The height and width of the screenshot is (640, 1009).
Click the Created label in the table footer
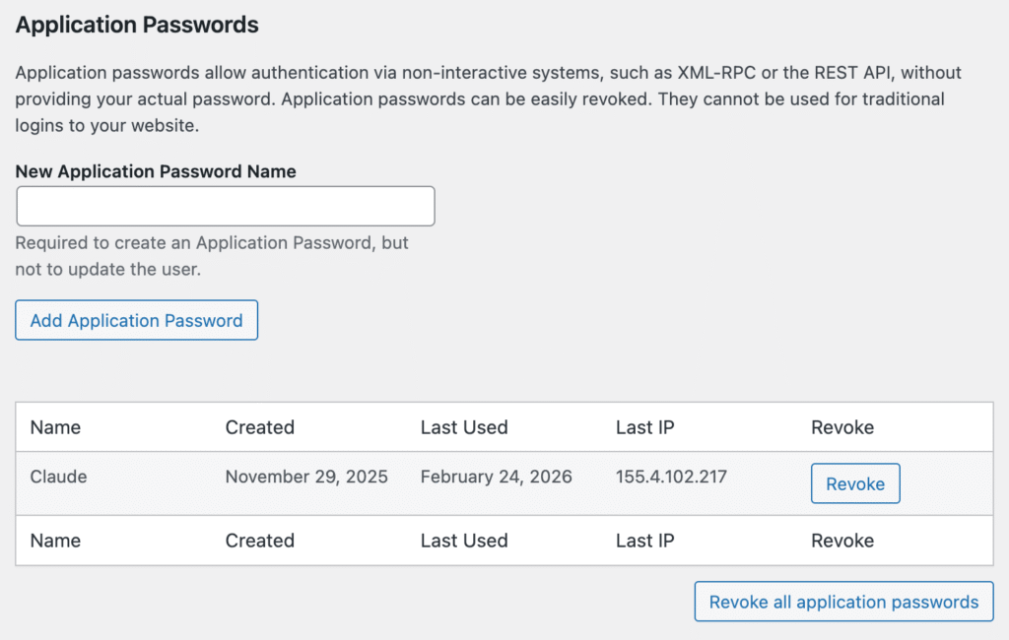pyautogui.click(x=259, y=541)
